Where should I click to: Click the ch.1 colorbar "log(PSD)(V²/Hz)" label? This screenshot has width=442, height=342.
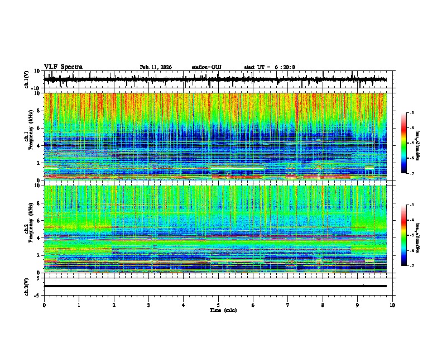[x=418, y=145]
